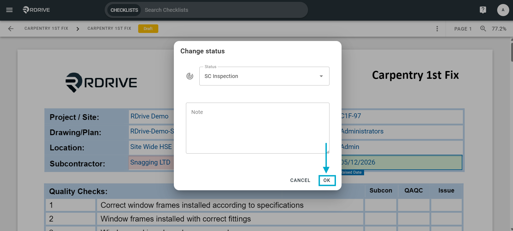Click the Carpentry 1st Fix document title
Viewport: 513px width, 231px height.
pos(415,75)
